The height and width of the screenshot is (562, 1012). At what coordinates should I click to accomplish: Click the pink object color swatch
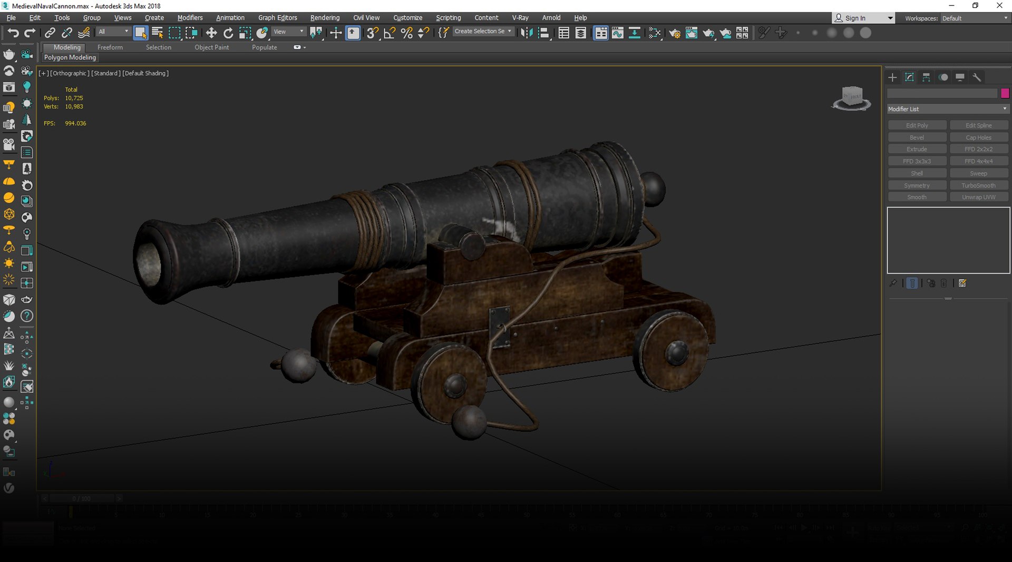[x=1005, y=93]
